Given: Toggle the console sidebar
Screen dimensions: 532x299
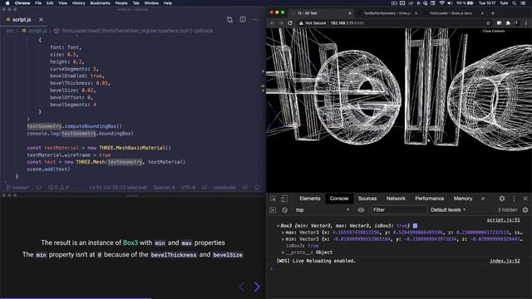Looking at the screenshot, I should (x=273, y=210).
